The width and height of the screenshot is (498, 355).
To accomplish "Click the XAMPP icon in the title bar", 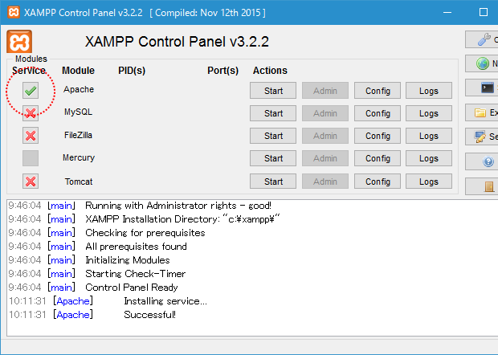I will coord(14,12).
